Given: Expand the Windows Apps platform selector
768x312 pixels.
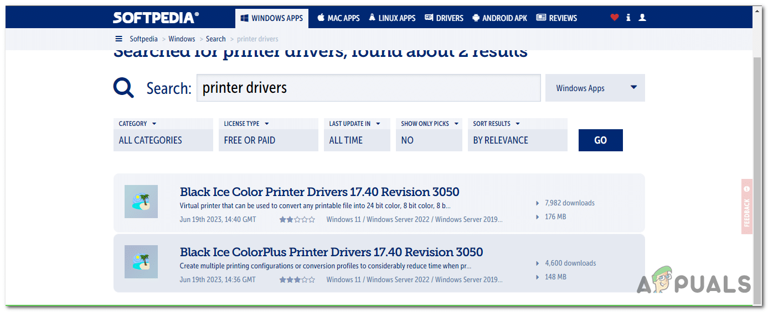Looking at the screenshot, I should 595,88.
